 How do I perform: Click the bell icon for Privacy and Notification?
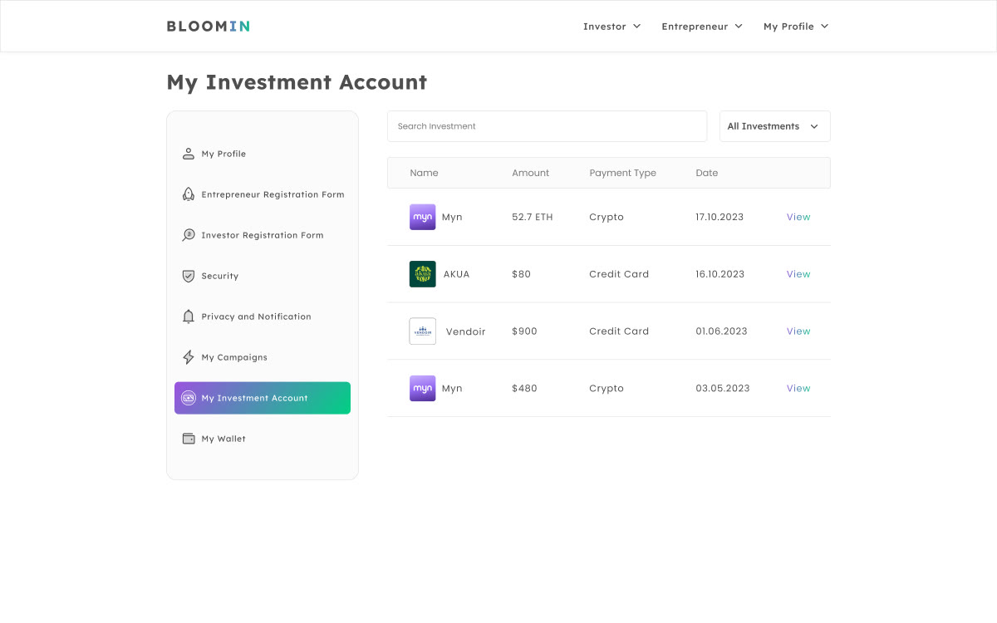(x=189, y=316)
